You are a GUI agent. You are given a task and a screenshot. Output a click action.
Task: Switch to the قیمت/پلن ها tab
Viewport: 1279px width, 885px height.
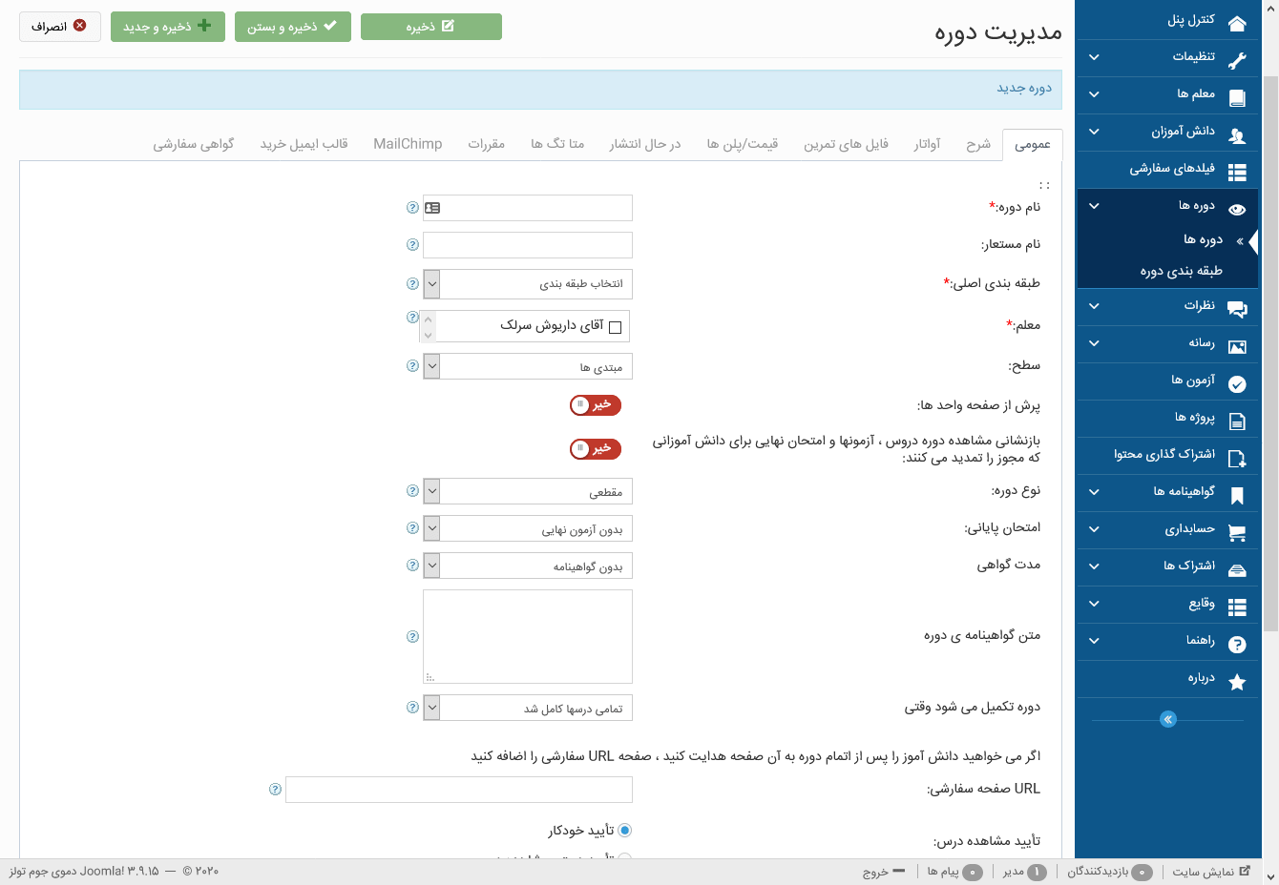pos(742,144)
